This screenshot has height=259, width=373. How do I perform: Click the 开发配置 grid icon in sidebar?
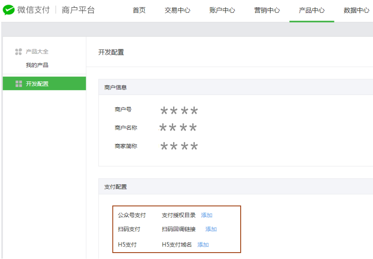pos(19,84)
